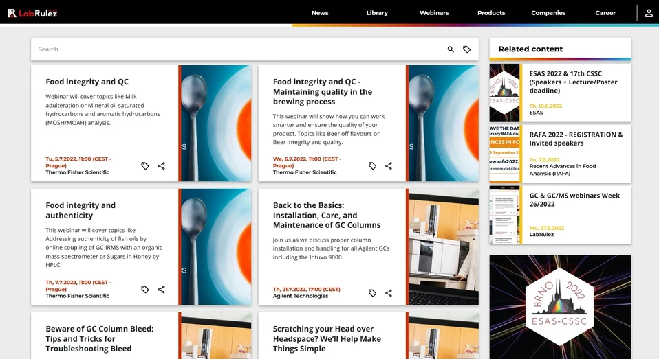Image resolution: width=659 pixels, height=359 pixels.
Task: Click tag icon on brewing process webinar card
Action: [372, 166]
